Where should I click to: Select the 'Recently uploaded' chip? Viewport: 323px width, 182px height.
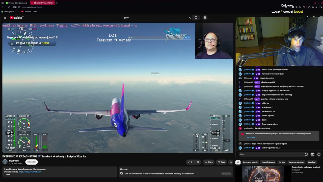tap(297, 162)
